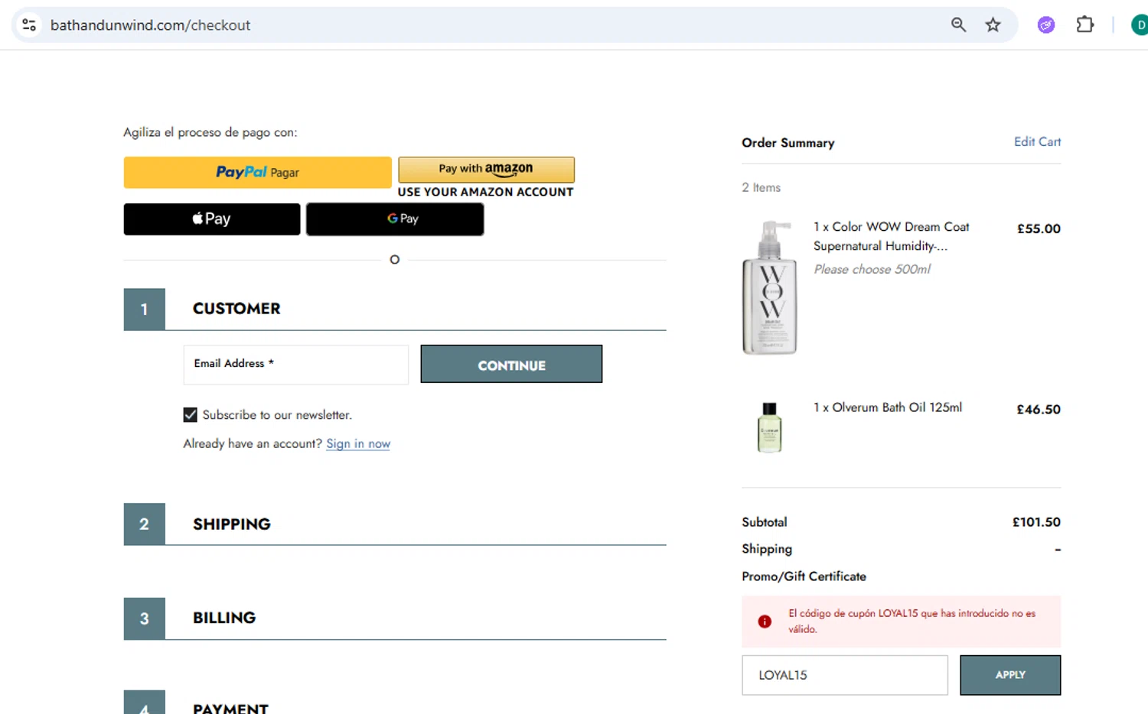The height and width of the screenshot is (714, 1148).
Task: Click the 'Order Summary' heading
Action: tap(788, 143)
